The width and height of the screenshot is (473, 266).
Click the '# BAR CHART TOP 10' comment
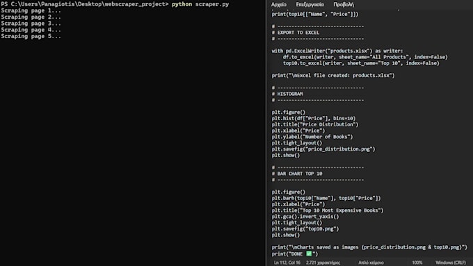coord(297,174)
